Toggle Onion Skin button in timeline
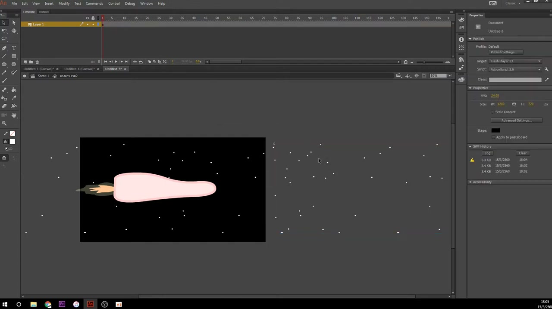 [149, 62]
